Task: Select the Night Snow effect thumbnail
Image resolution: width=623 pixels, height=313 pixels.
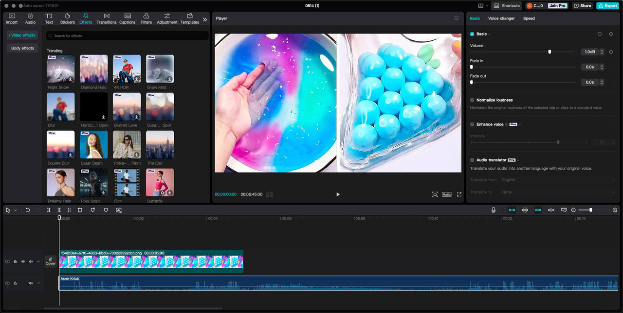Action: 61,69
